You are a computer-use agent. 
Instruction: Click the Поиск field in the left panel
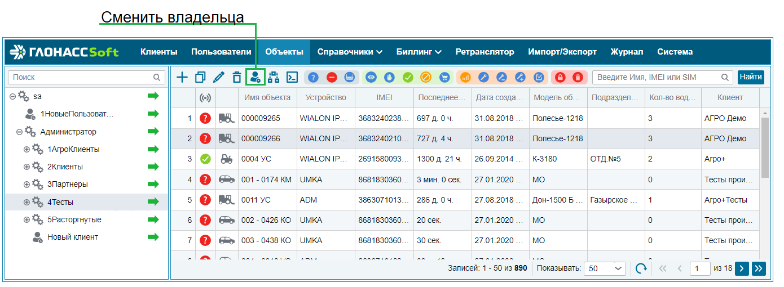(82, 78)
